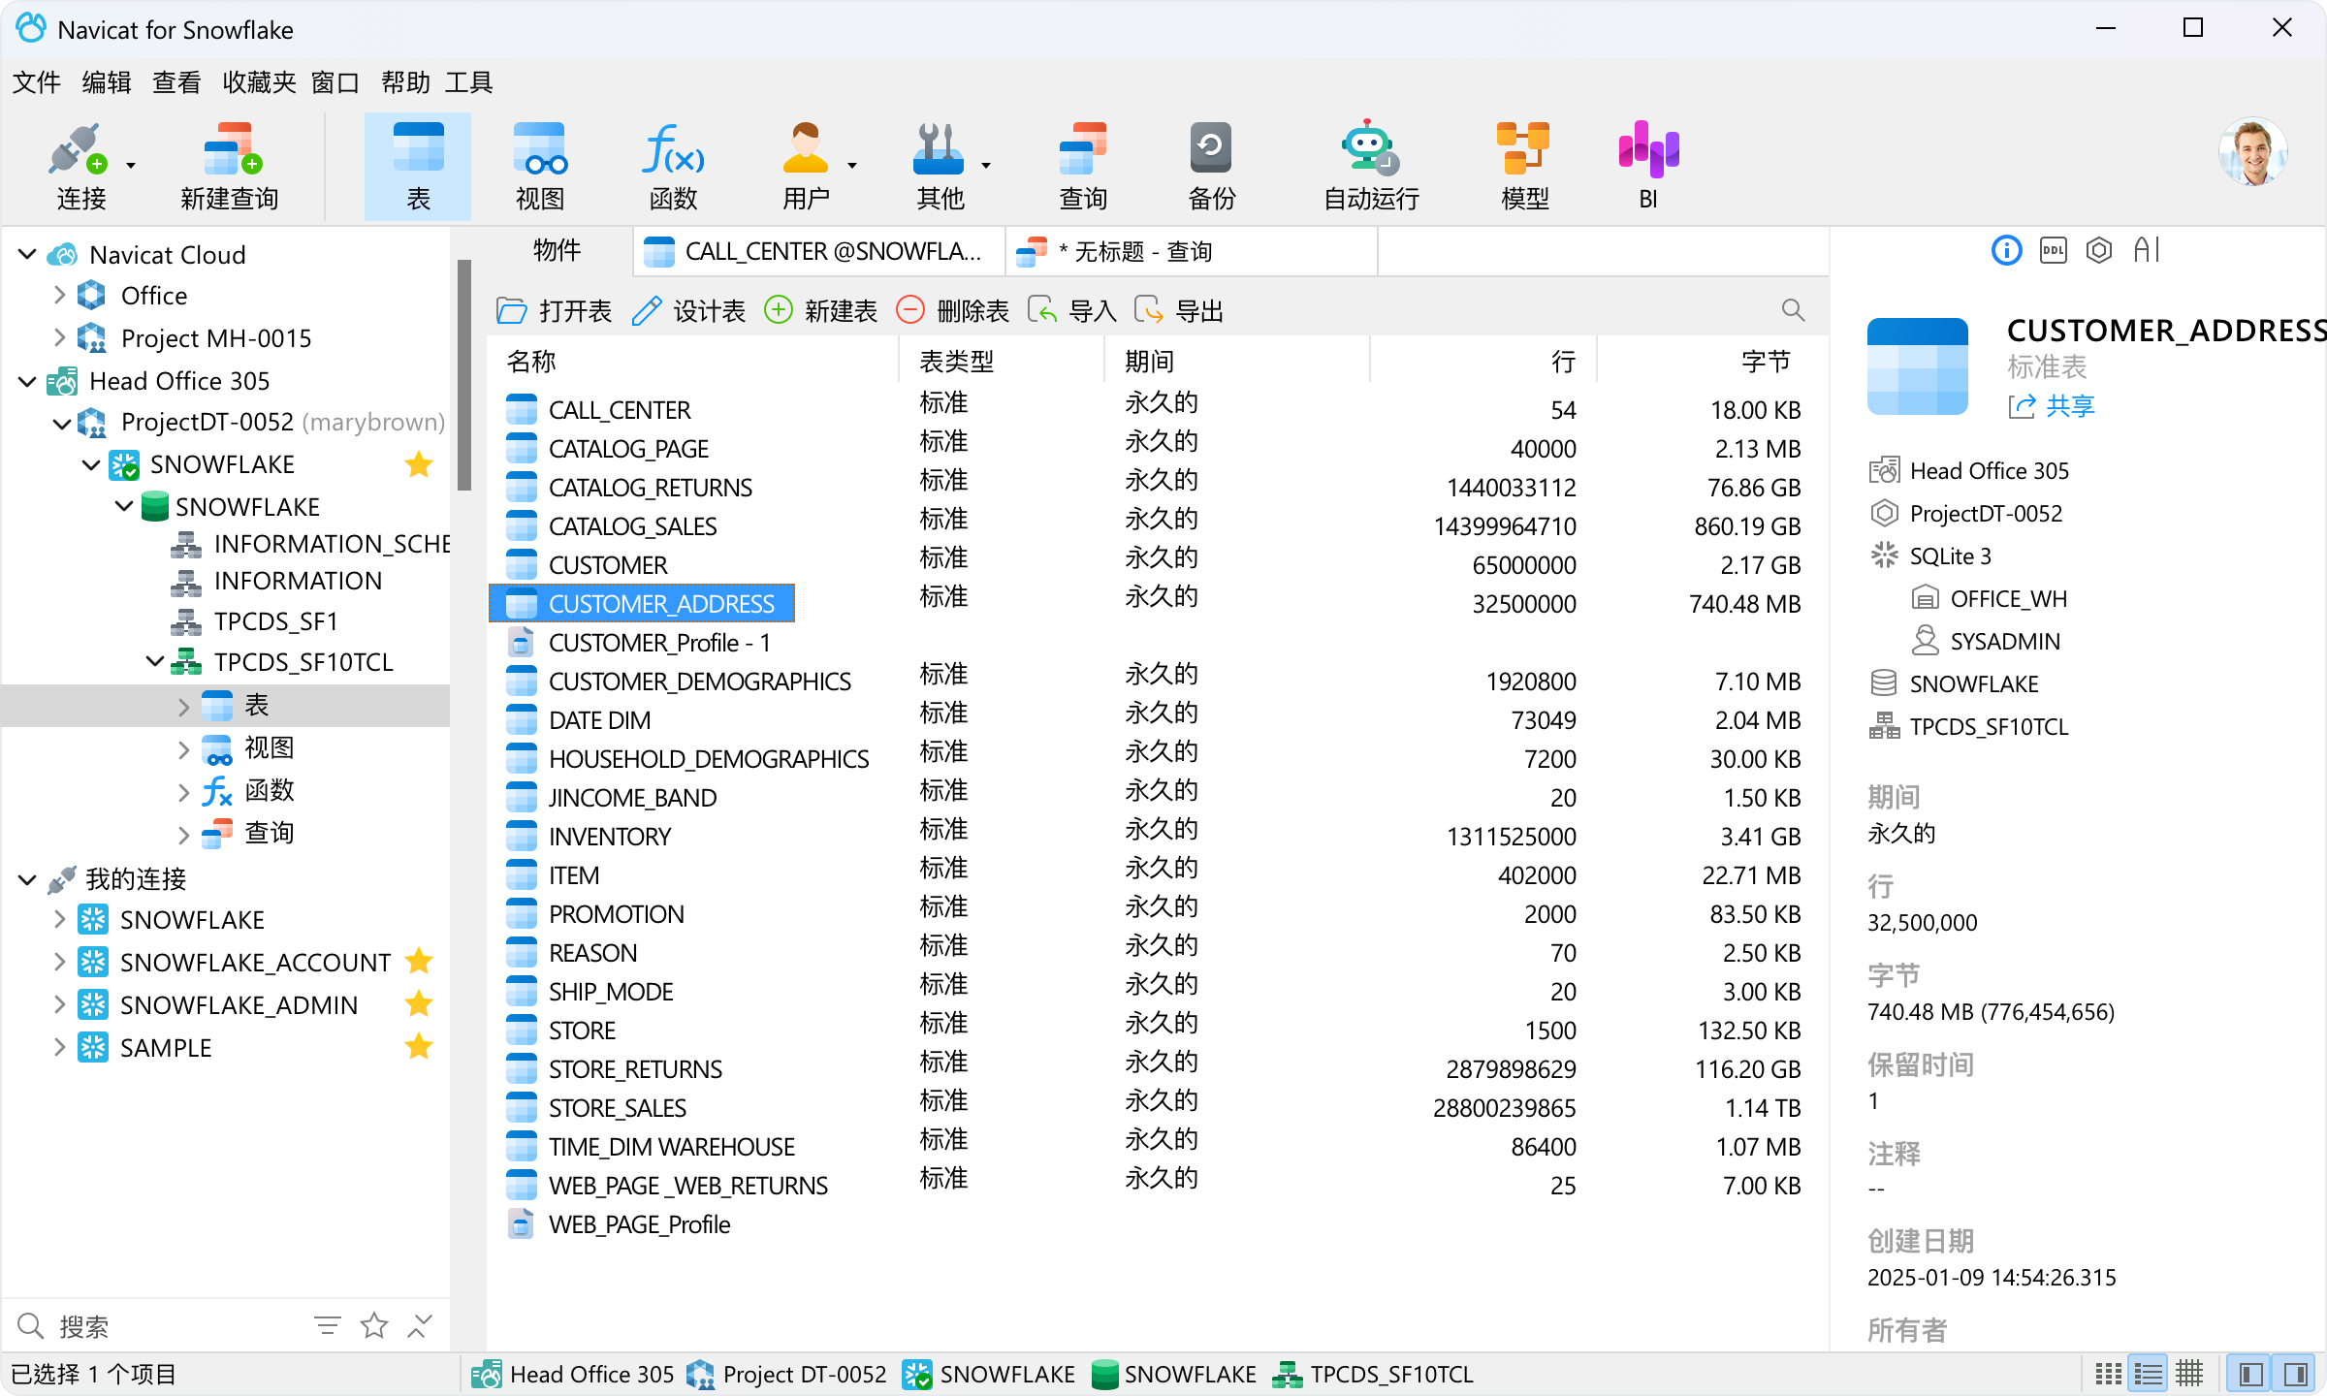Open dropdown arrow next to 连接
The image size is (2327, 1396).
point(131,166)
